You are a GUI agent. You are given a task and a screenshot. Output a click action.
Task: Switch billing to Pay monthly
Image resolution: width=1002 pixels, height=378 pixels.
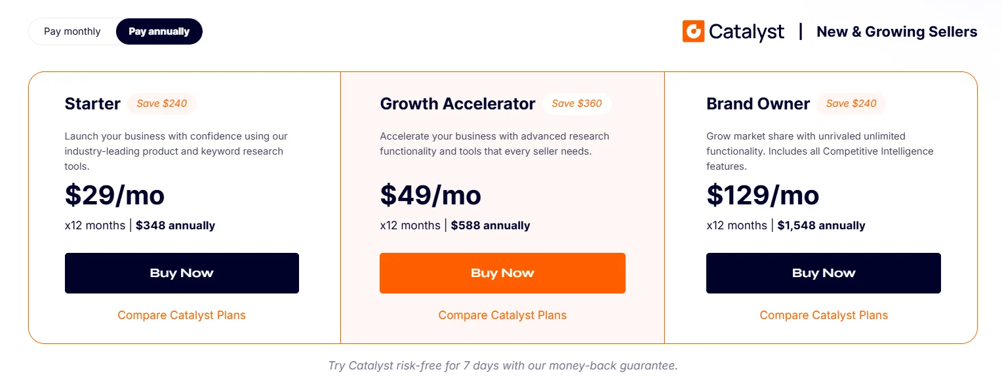point(72,31)
